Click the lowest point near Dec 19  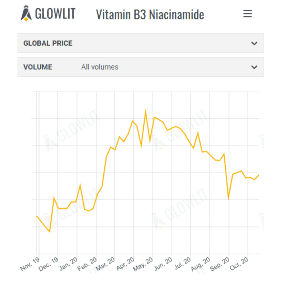49,232
